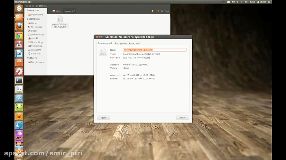Click the Navn filename input field
Viewport: 286px width, 160px height.
tap(154, 50)
